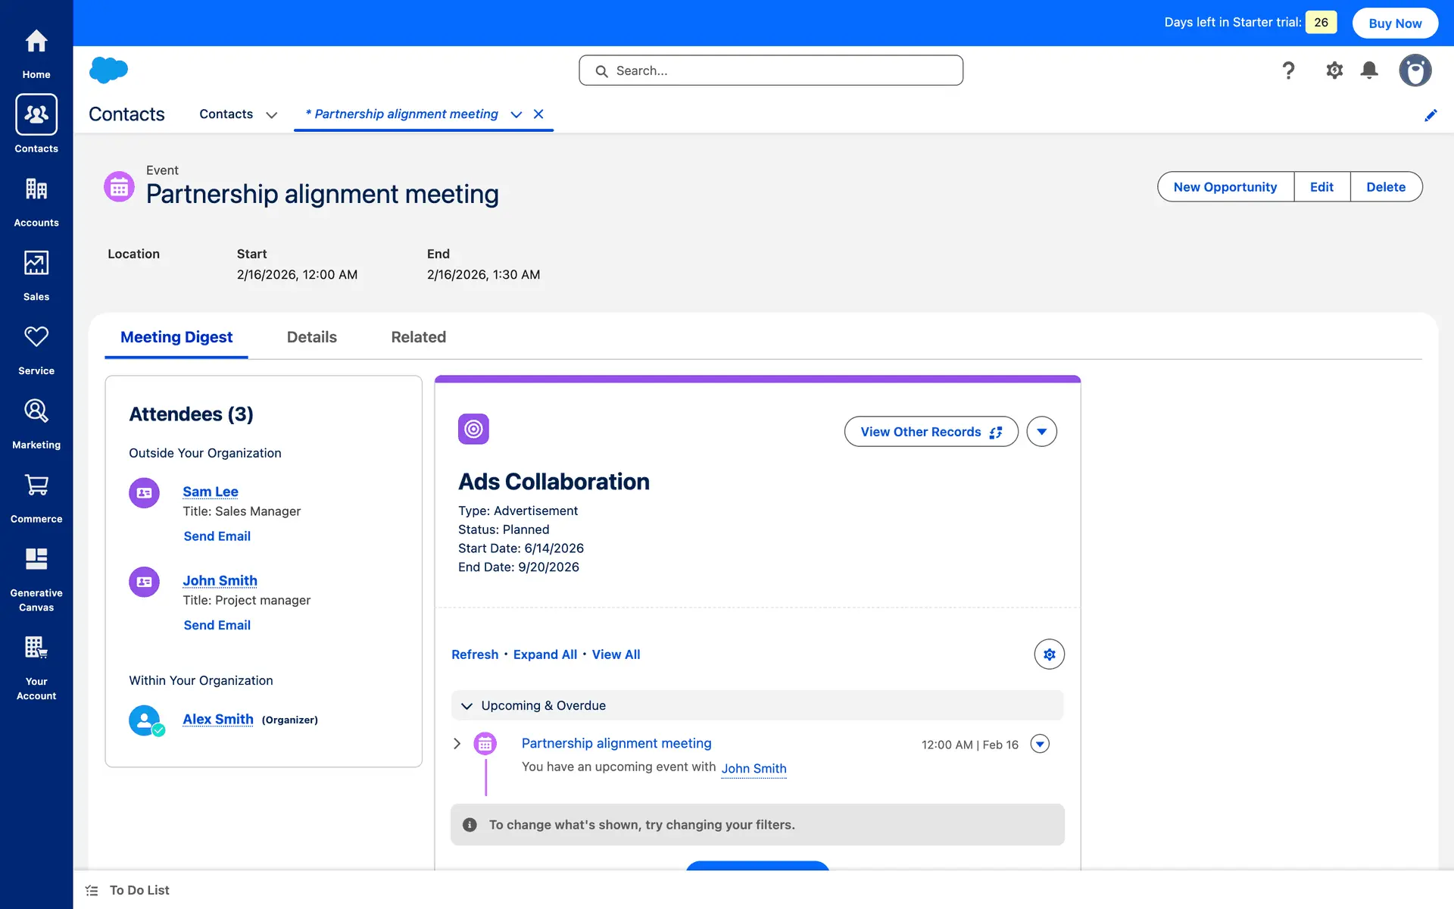Click the help question mark icon
Image resolution: width=1454 pixels, height=909 pixels.
pyautogui.click(x=1288, y=70)
